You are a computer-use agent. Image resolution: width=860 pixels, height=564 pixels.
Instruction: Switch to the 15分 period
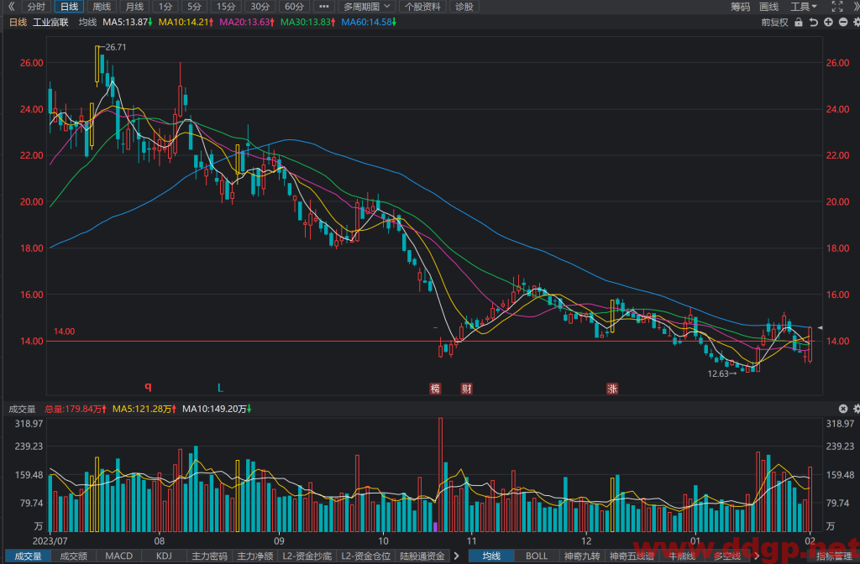(x=225, y=7)
